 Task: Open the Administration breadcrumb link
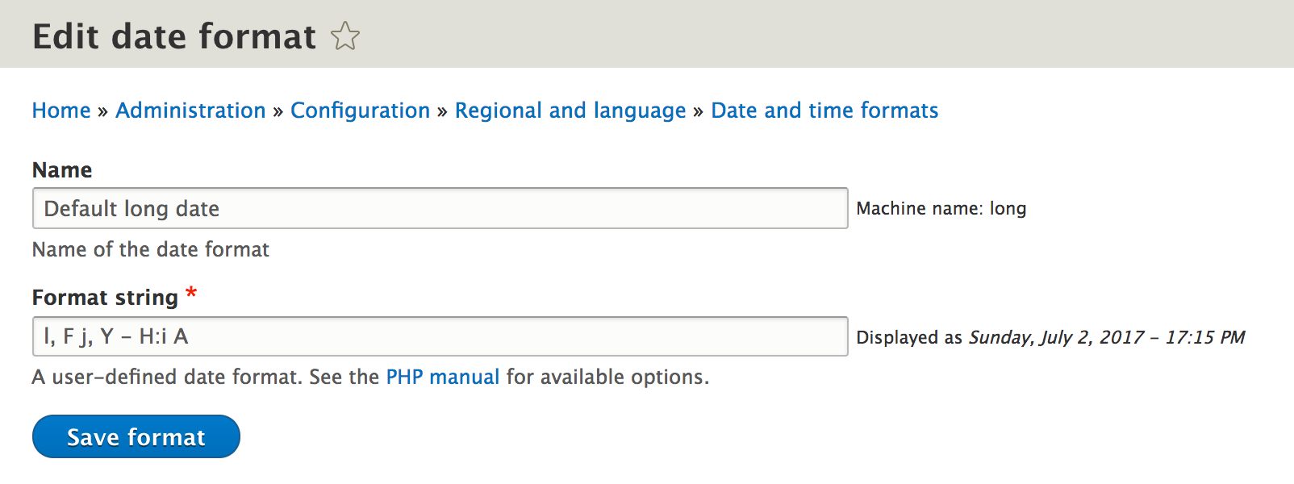tap(190, 111)
